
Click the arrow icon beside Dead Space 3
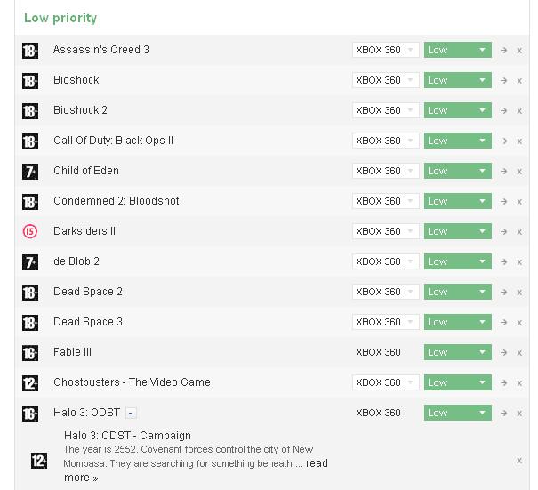pyautogui.click(x=503, y=323)
